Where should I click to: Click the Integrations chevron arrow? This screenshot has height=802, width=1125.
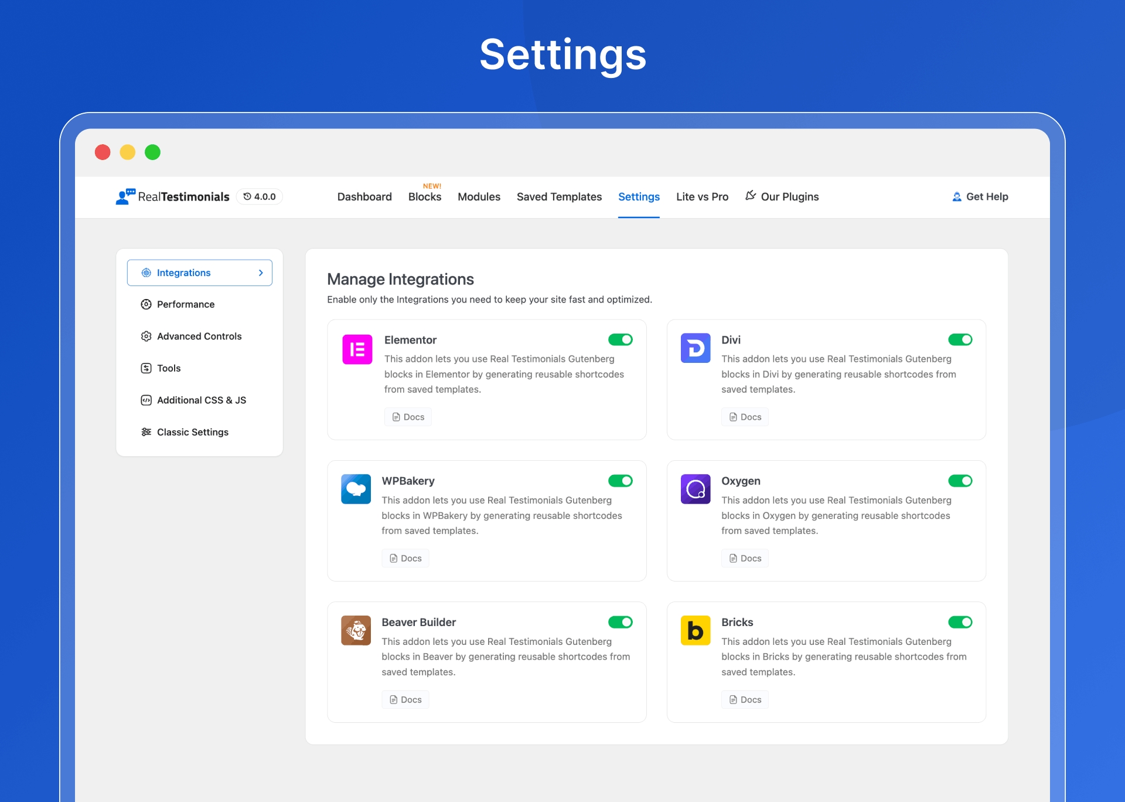261,273
